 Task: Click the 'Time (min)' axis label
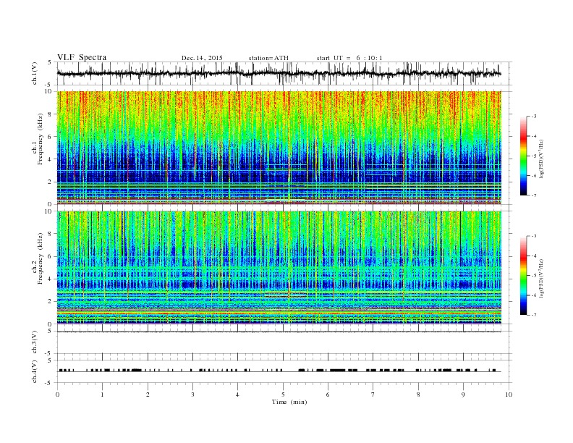click(289, 402)
